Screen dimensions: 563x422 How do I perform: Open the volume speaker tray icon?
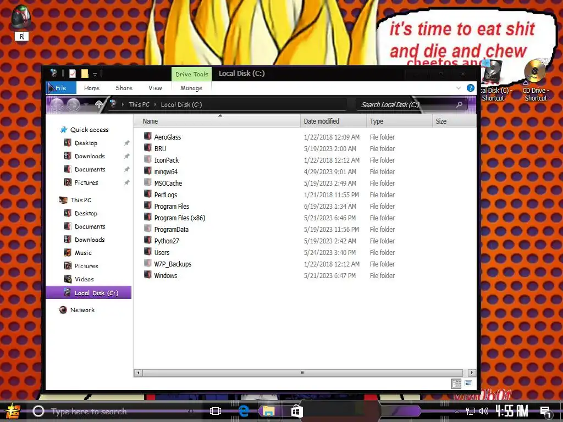(484, 411)
